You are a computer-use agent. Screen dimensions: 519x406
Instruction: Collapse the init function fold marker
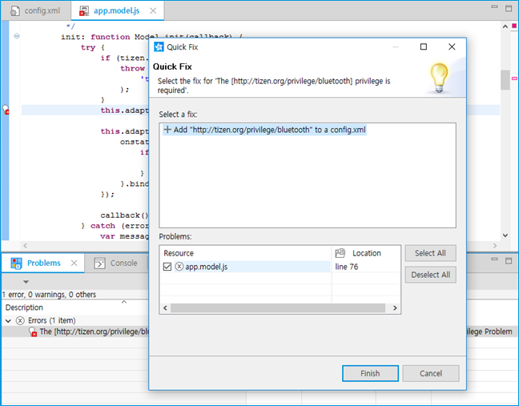pos(17,37)
